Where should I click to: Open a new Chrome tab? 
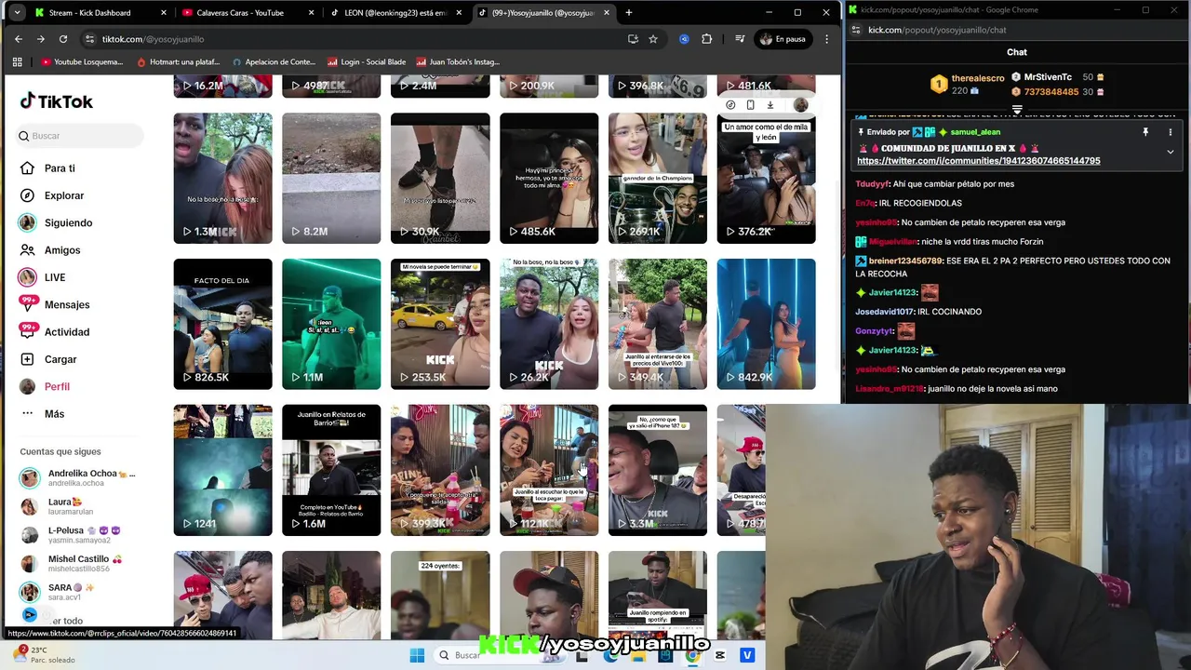click(x=629, y=13)
